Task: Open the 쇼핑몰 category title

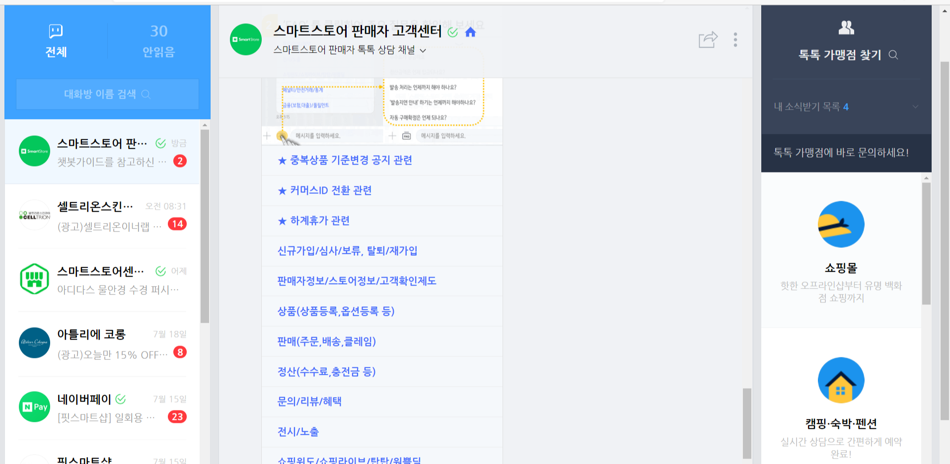Action: coord(841,268)
